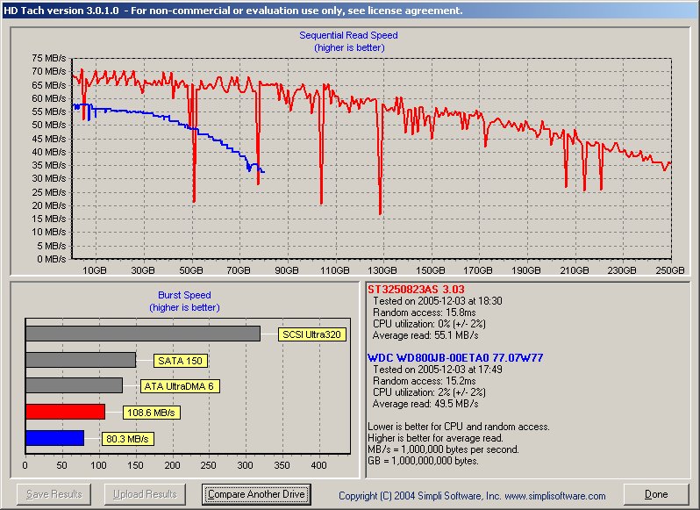Click 'MB/s = 1,000,000 bytes per second.' note
This screenshot has height=510, width=700.
443,449
